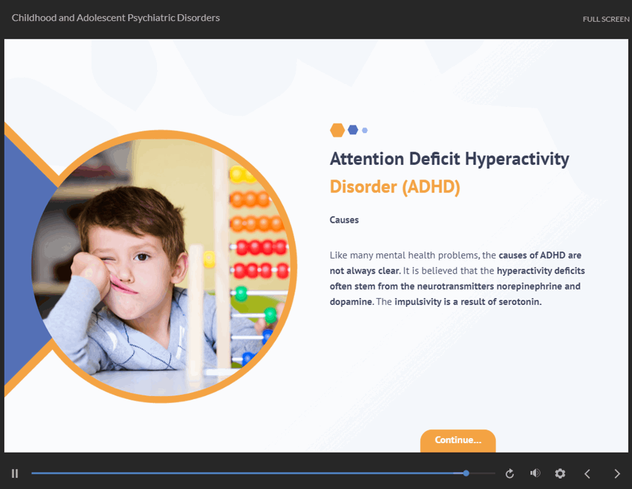Mute the audio with the speaker icon
Viewport: 632px width, 489px height.
pos(535,473)
